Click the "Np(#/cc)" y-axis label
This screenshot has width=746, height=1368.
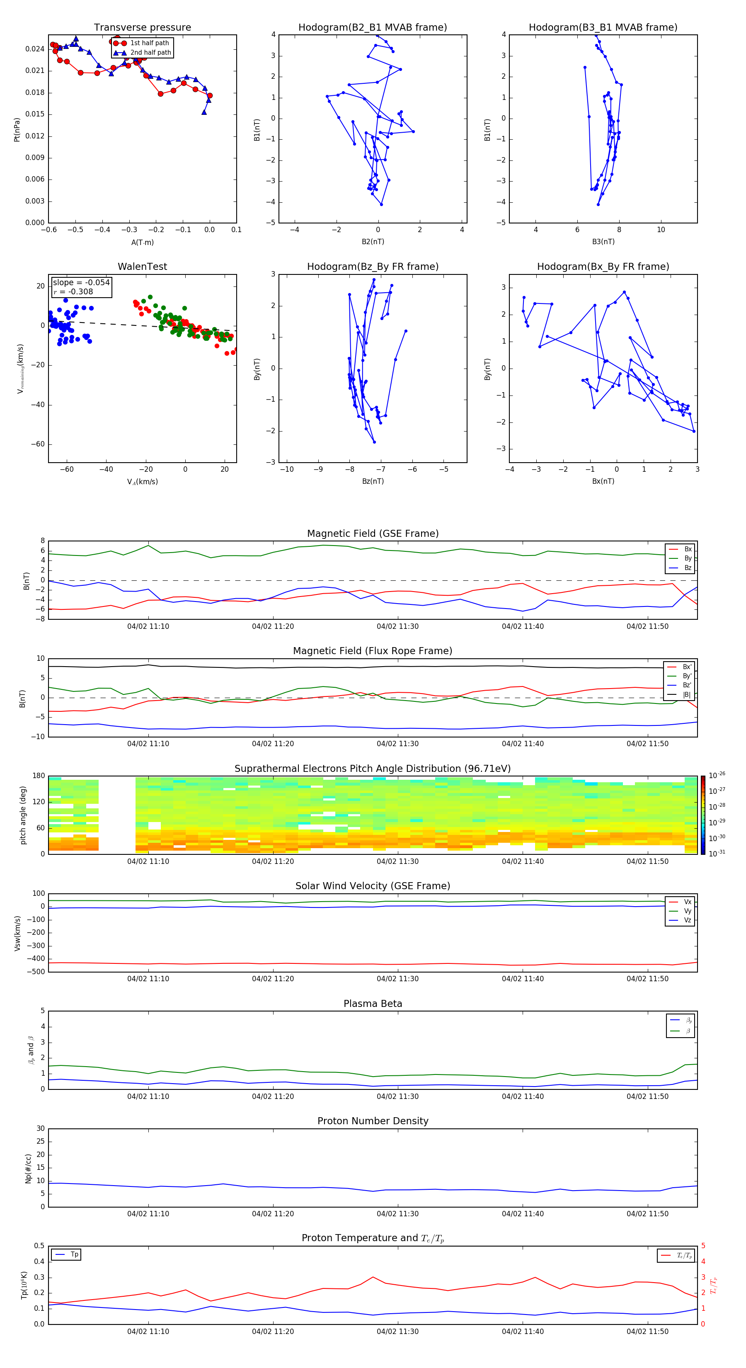pos(28,1168)
